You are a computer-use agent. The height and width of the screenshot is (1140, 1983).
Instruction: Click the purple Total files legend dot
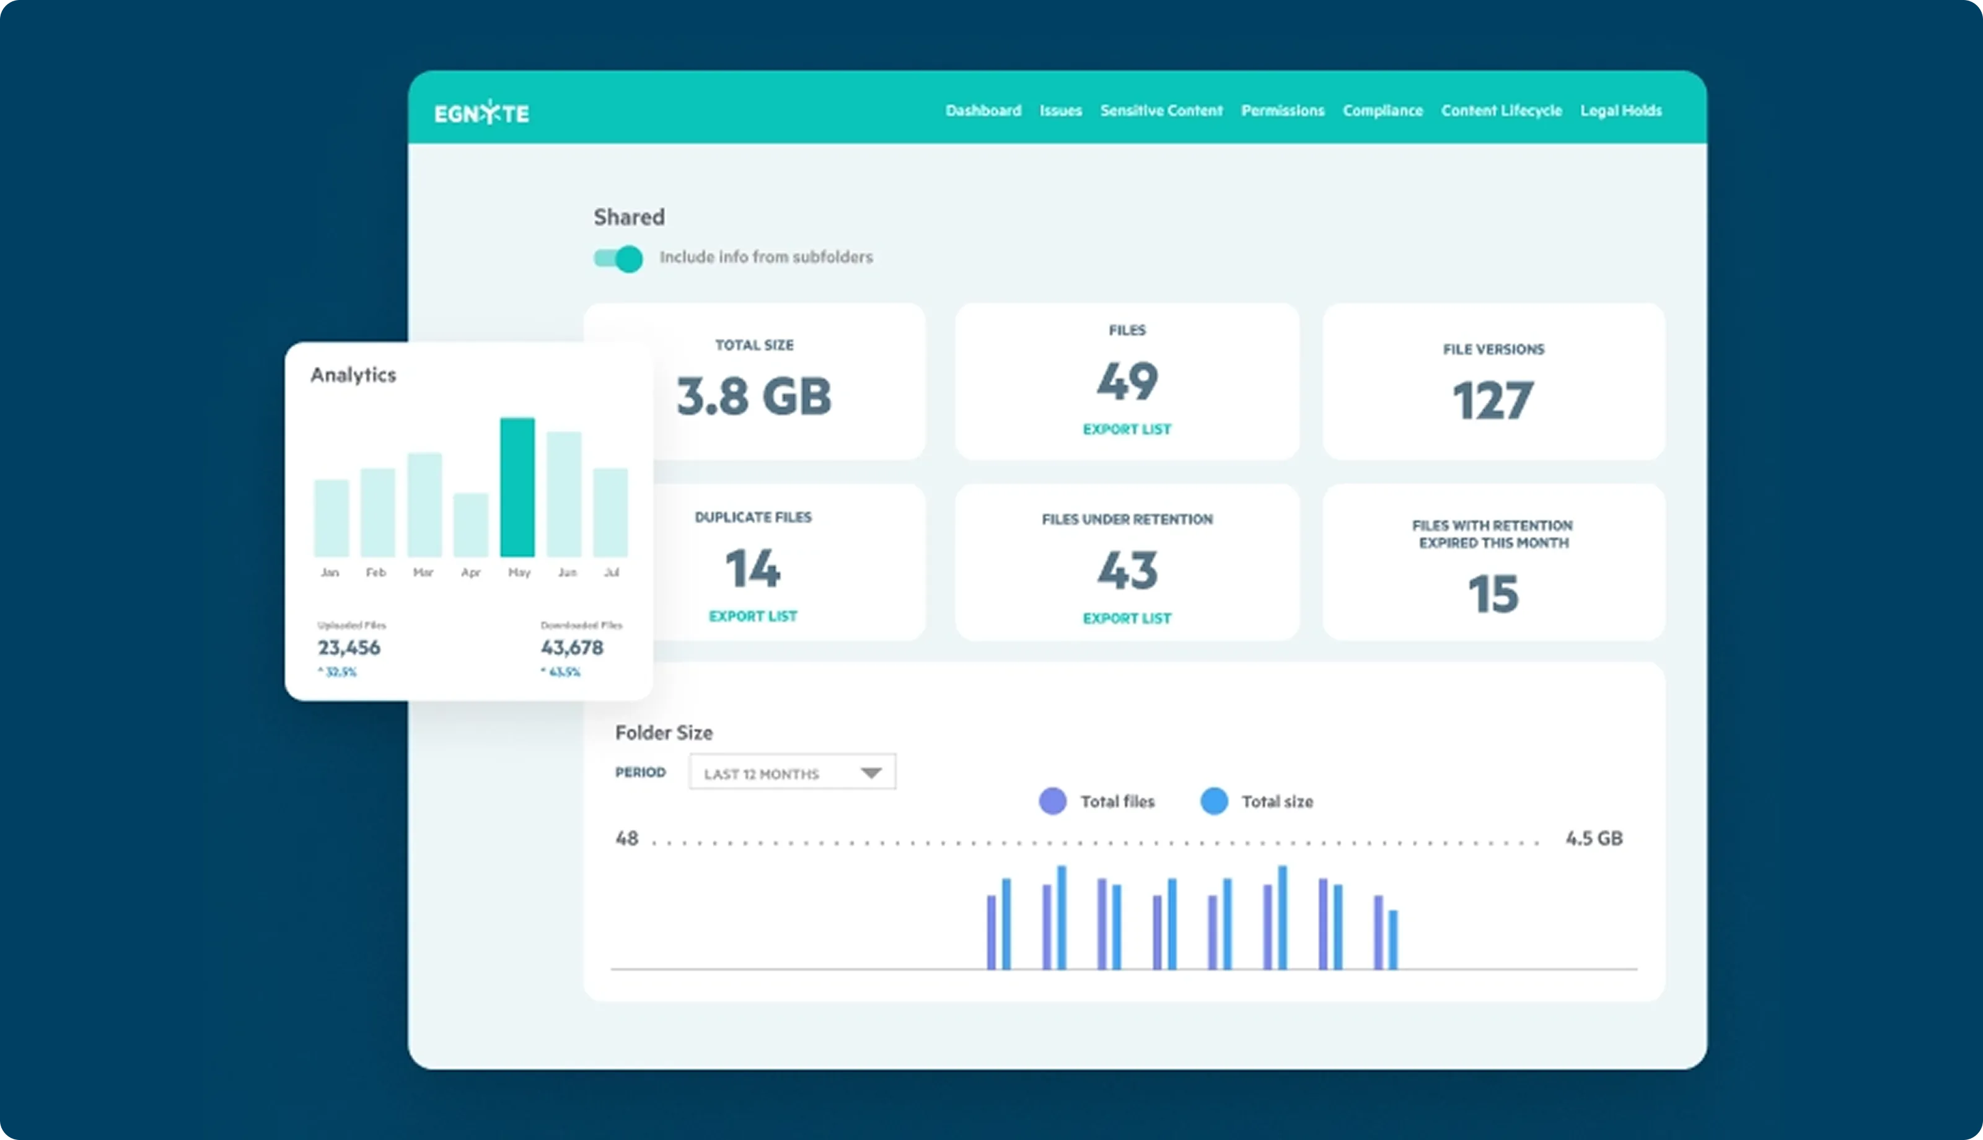[1052, 801]
